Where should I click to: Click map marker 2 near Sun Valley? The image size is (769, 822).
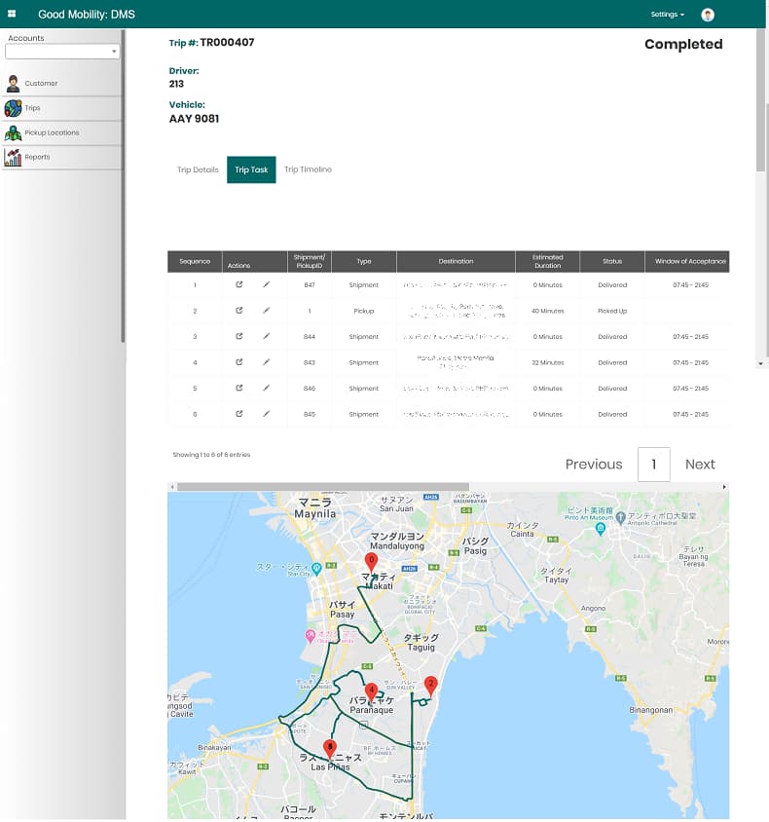(431, 684)
